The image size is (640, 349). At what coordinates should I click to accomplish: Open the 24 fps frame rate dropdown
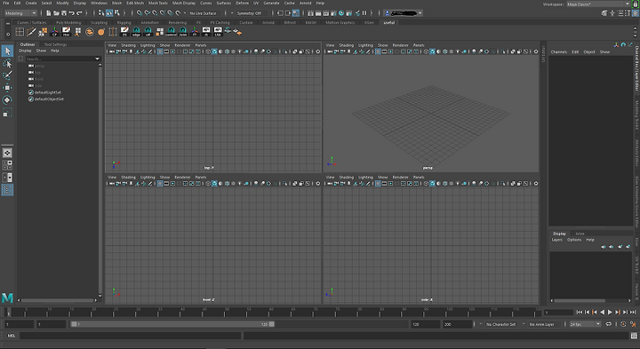(x=585, y=324)
